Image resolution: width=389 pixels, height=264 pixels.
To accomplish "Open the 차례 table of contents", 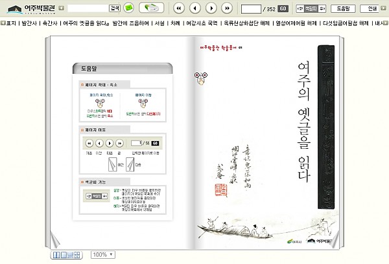I will coord(176,23).
